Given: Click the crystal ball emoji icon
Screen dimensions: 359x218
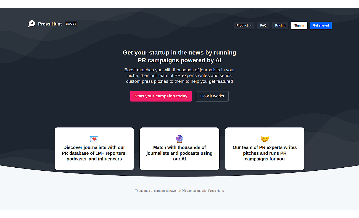Looking at the screenshot, I should (x=179, y=139).
